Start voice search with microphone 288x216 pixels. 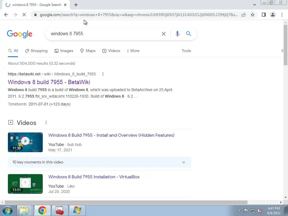coord(177,34)
